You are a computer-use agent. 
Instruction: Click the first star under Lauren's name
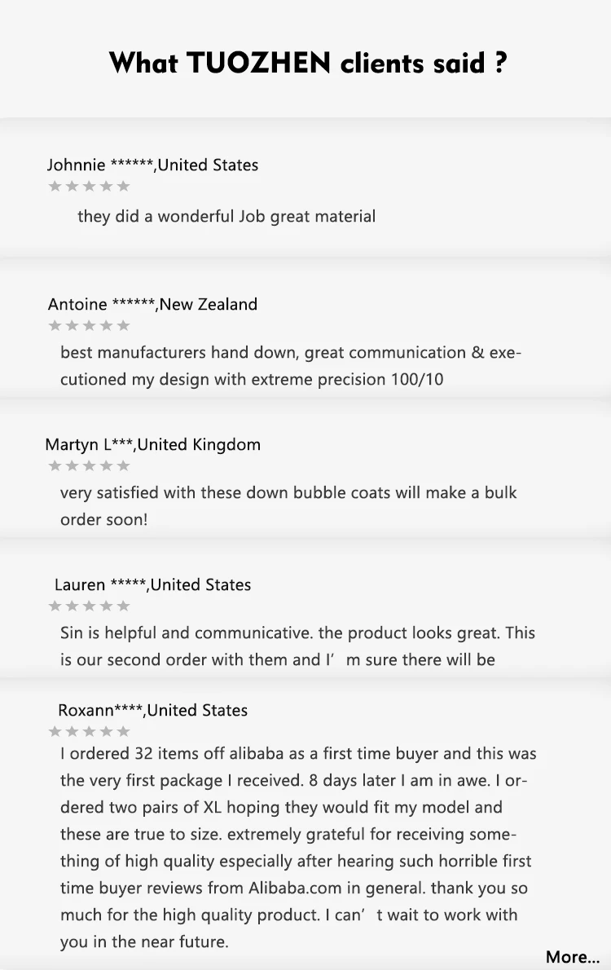click(x=55, y=606)
